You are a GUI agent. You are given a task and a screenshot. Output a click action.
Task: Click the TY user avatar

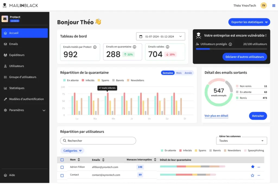(264, 5)
